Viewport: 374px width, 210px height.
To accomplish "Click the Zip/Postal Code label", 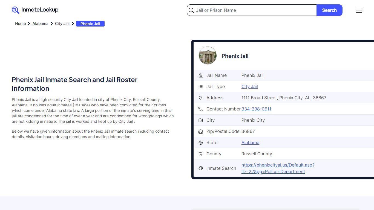I will pyautogui.click(x=223, y=132).
